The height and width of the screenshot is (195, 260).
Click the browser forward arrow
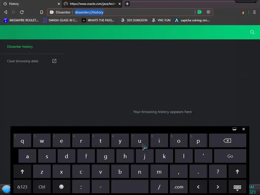[x=14, y=12]
